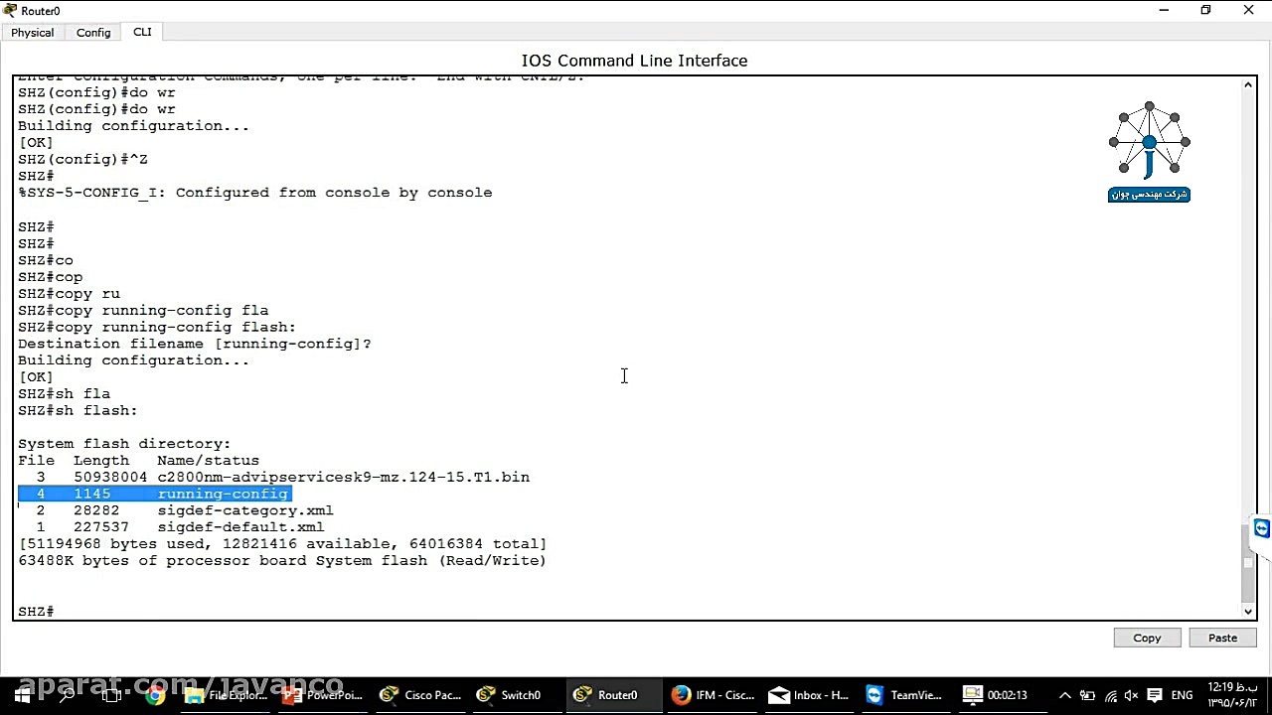Open the Config tab
Image resolution: width=1272 pixels, height=715 pixels.
(x=93, y=33)
